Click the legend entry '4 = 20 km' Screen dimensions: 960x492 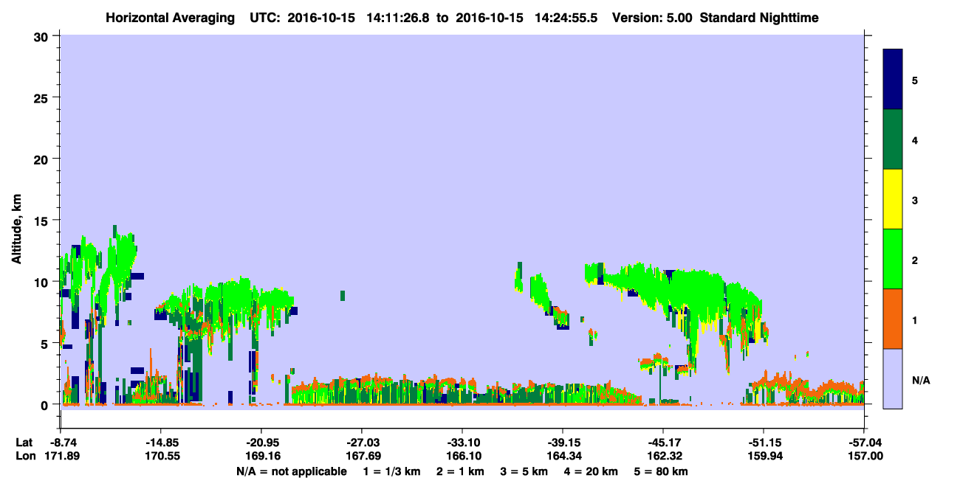click(x=590, y=471)
